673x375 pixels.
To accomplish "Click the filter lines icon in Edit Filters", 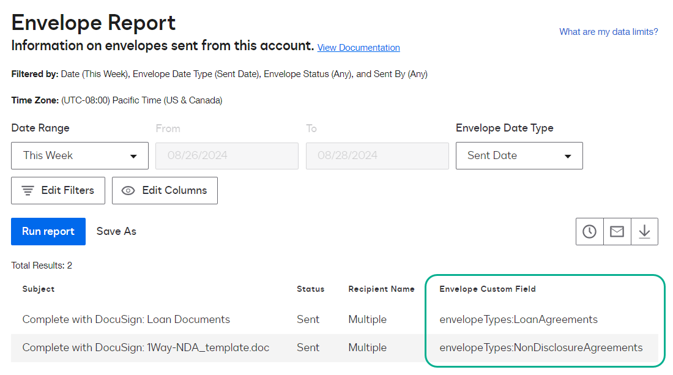I will coord(28,191).
